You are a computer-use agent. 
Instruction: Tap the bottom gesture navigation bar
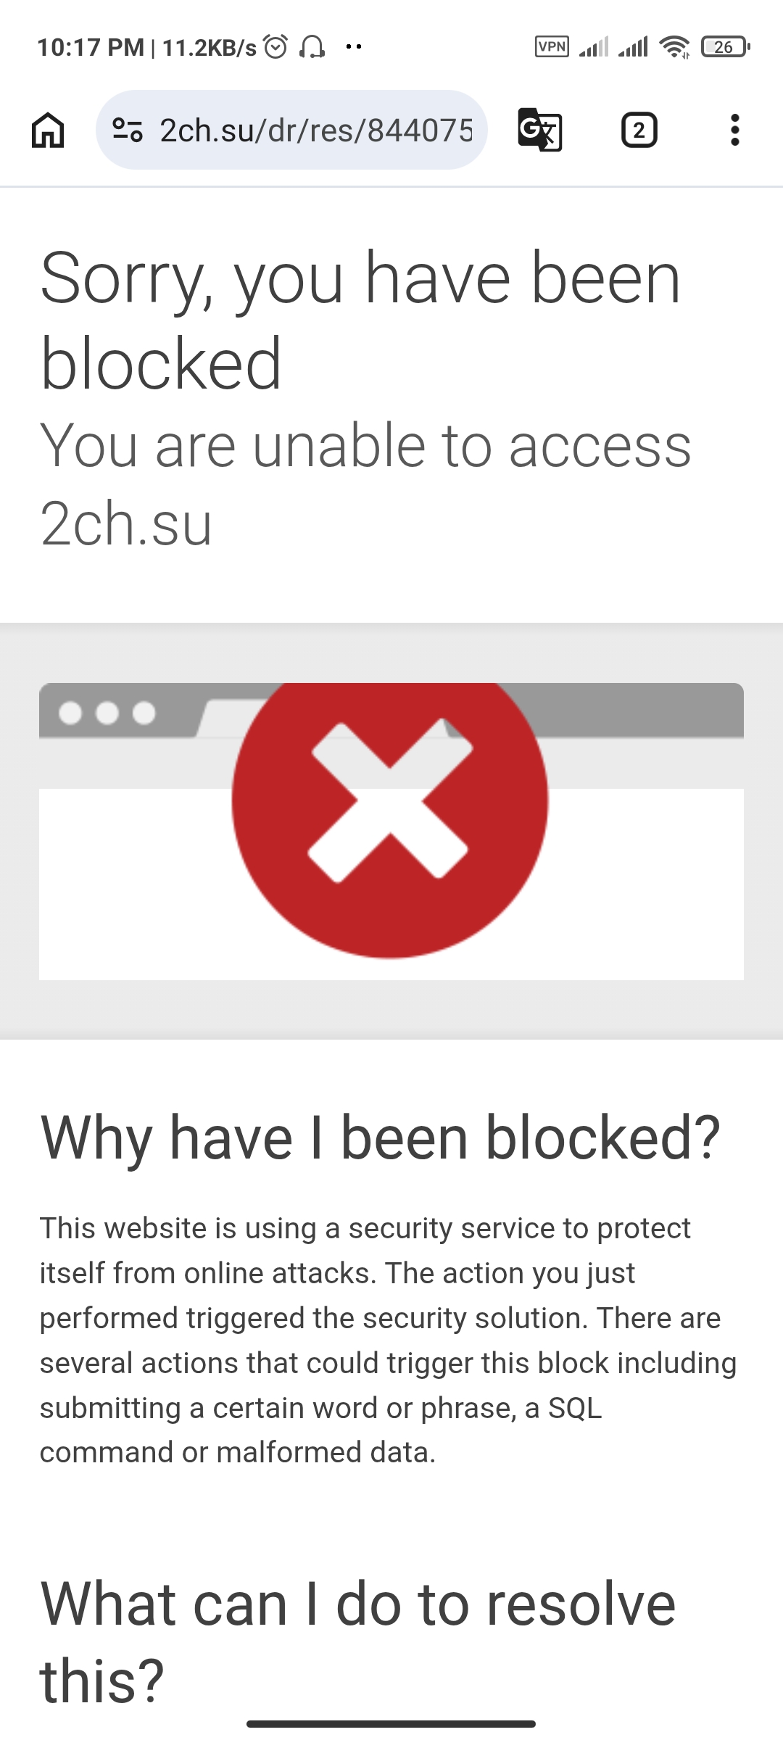[x=391, y=1723]
